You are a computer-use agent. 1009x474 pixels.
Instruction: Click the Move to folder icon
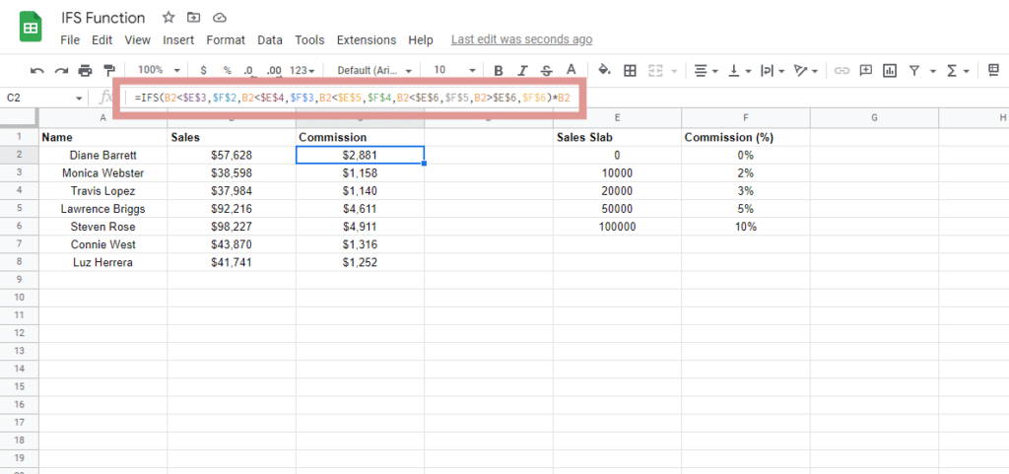coord(194,18)
